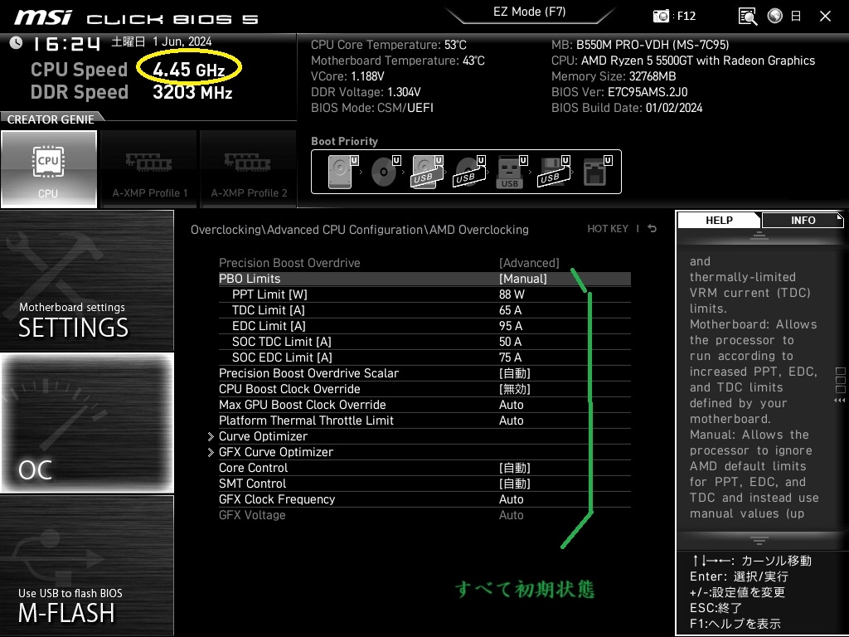Select the GFX Voltage setting row
Image resolution: width=849 pixels, height=637 pixels.
(x=424, y=514)
